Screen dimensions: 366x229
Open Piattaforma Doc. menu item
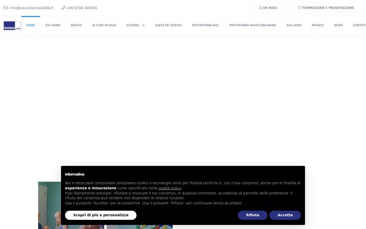click(x=205, y=25)
